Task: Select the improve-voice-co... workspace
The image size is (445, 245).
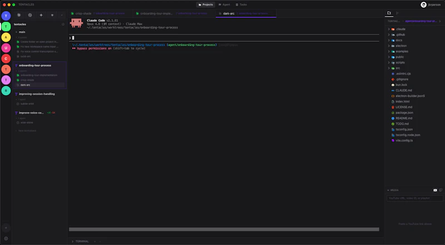Action: click(x=31, y=113)
